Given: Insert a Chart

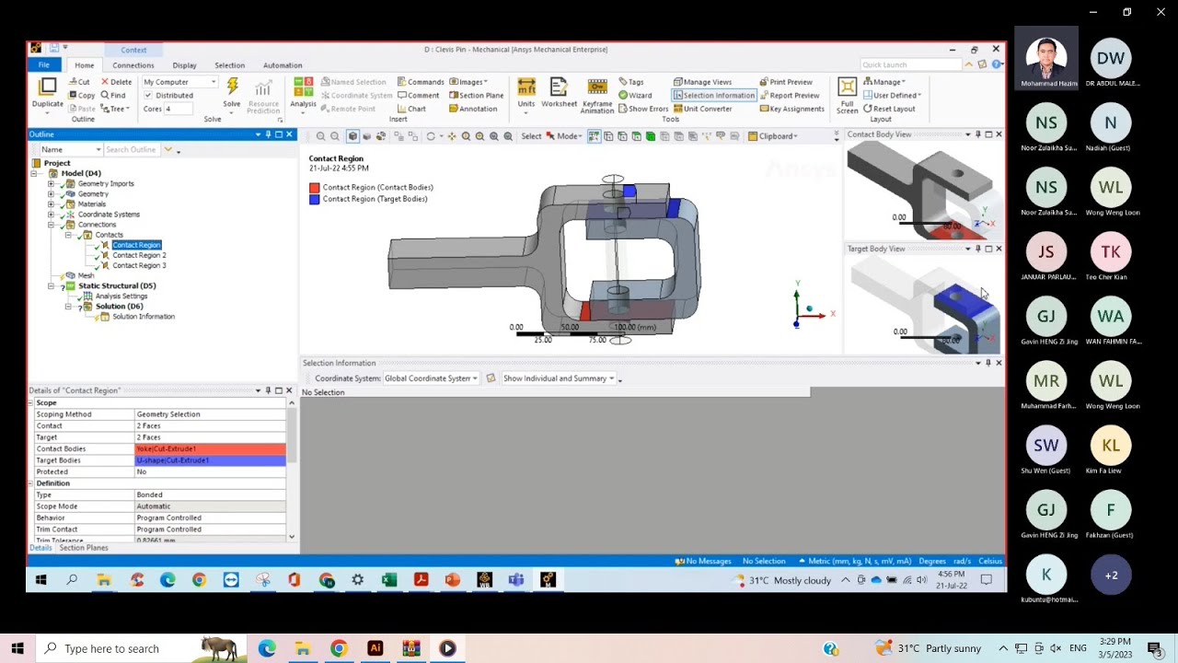Looking at the screenshot, I should [411, 109].
